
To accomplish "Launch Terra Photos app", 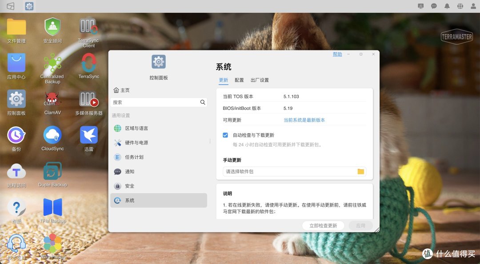I will click(x=52, y=244).
